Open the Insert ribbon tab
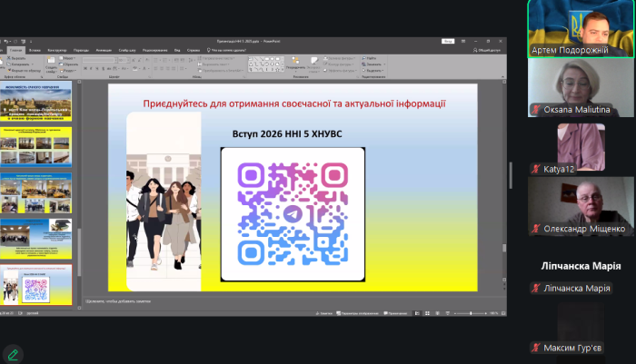Viewport: 636px width, 364px height. coord(34,50)
